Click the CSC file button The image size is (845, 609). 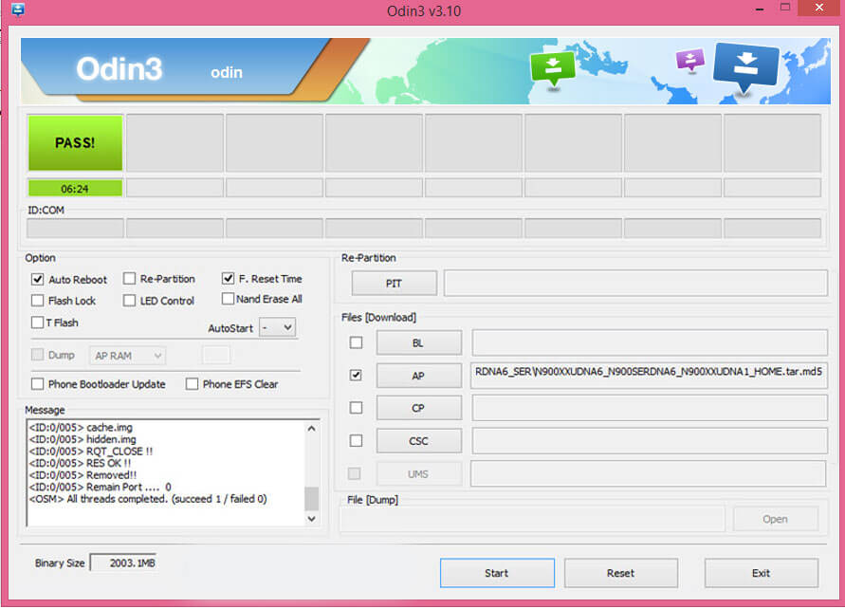coord(419,441)
